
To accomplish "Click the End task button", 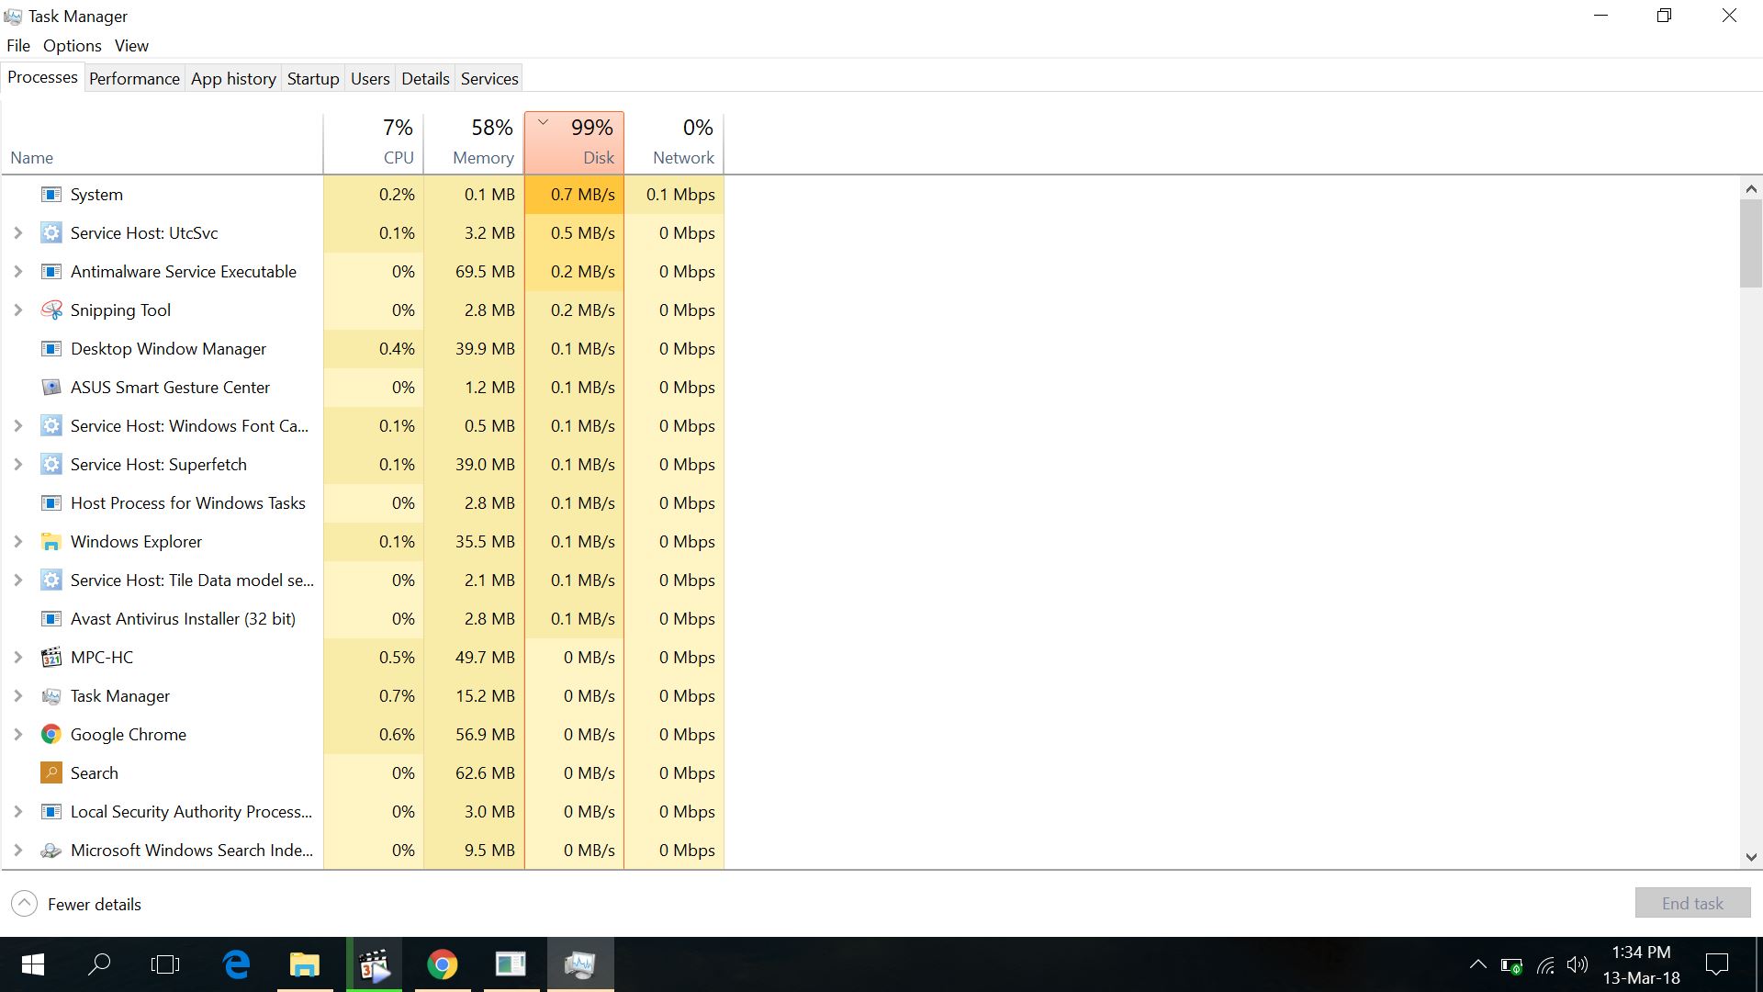I will pyautogui.click(x=1692, y=903).
